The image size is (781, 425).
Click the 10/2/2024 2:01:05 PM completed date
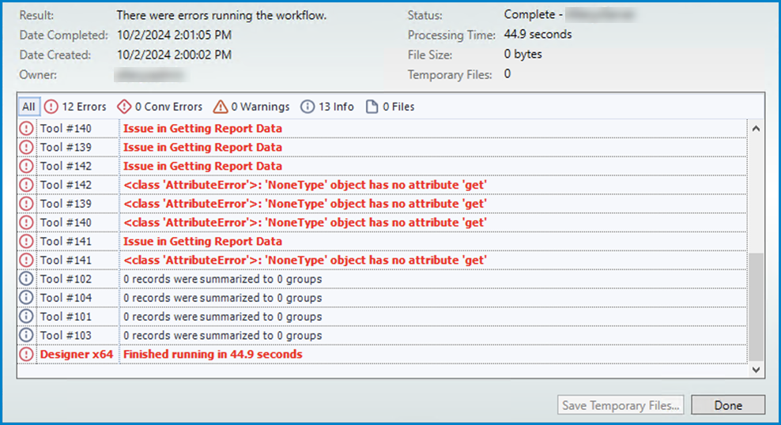tap(175, 36)
